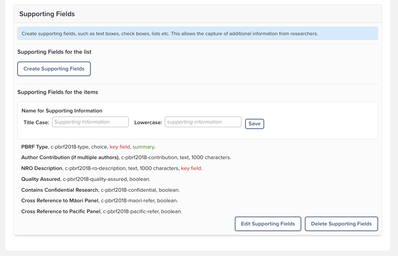Click the Author Contribution field name
Viewport: 398px width, 256px height.
click(70, 158)
